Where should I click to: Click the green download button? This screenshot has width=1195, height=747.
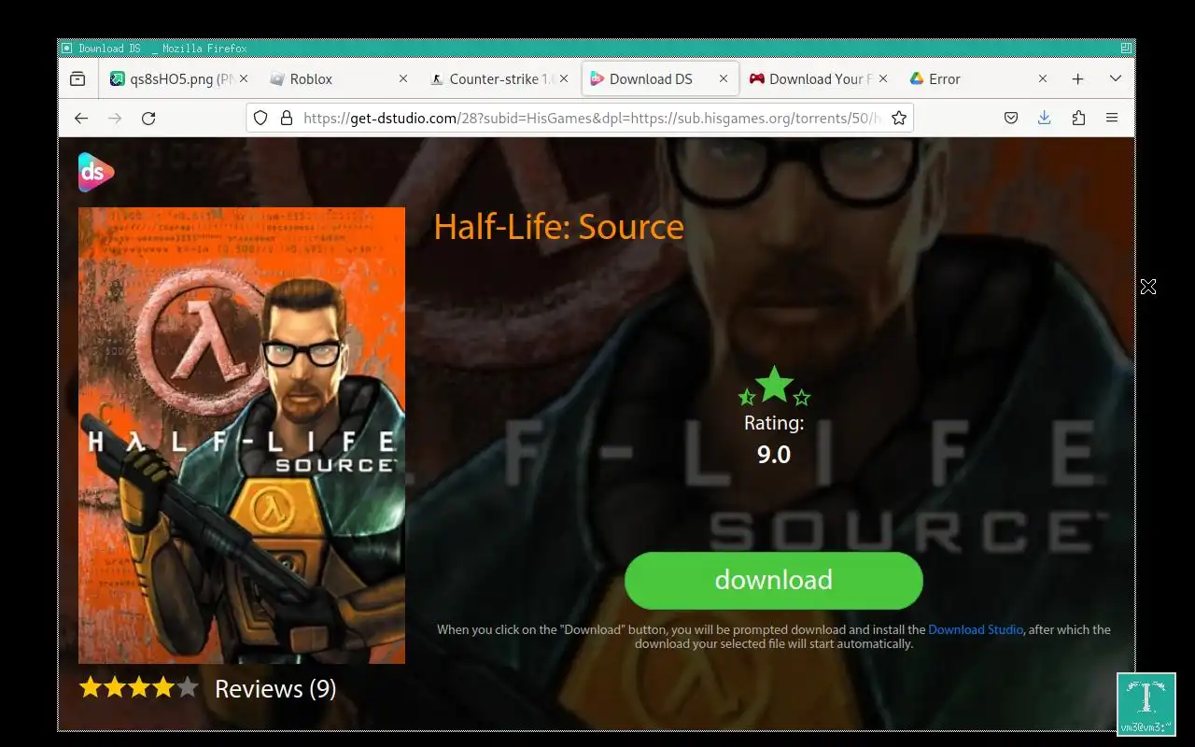tap(773, 580)
